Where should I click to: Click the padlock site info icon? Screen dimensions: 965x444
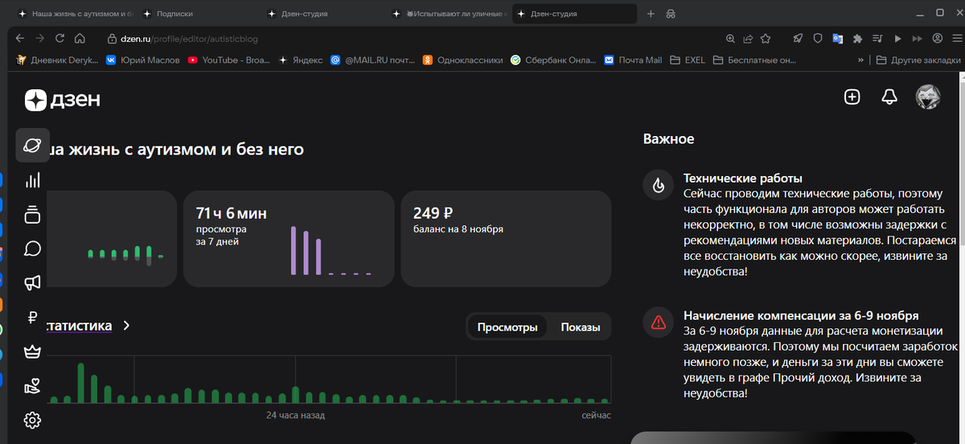(x=113, y=39)
